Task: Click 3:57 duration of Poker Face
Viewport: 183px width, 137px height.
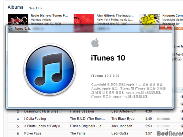Action: (x=149, y=133)
